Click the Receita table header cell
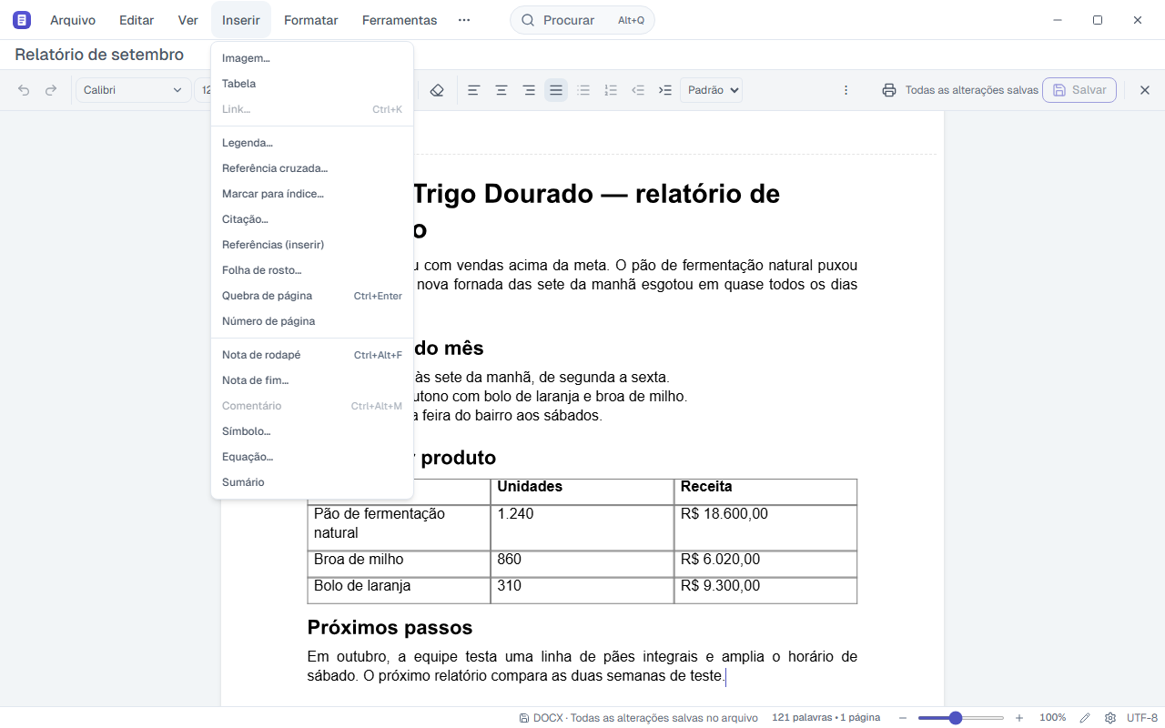Image resolution: width=1165 pixels, height=728 pixels. (765, 491)
